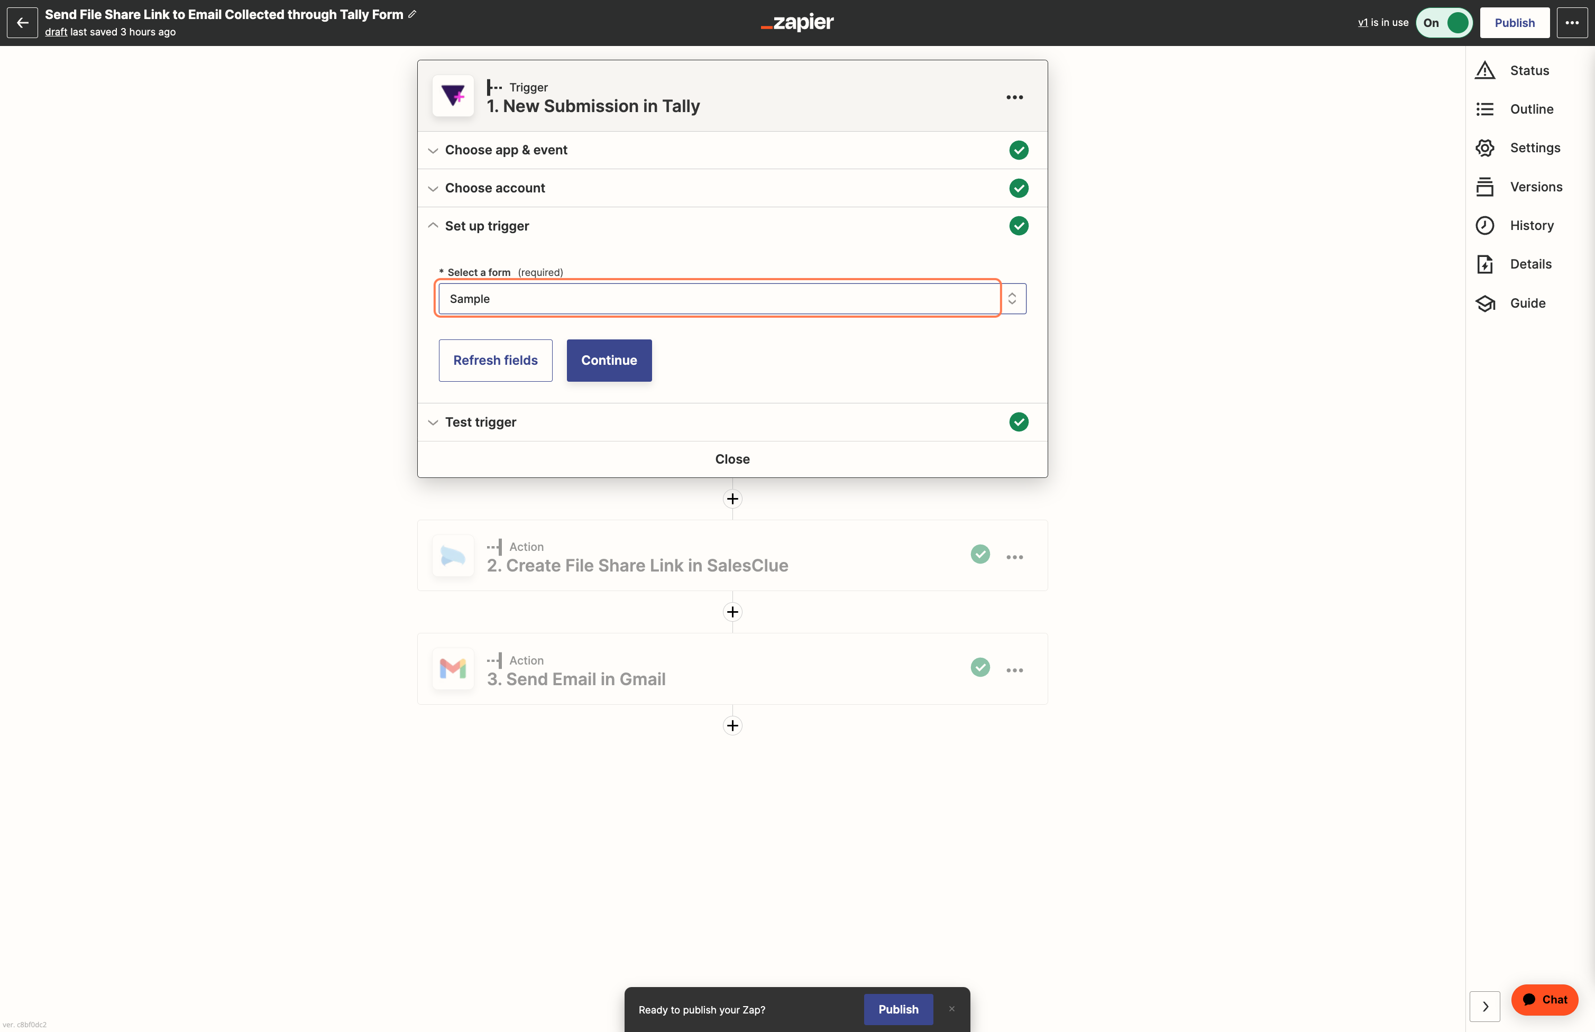Click the Tally app logo icon
1595x1032 pixels.
[x=453, y=96]
